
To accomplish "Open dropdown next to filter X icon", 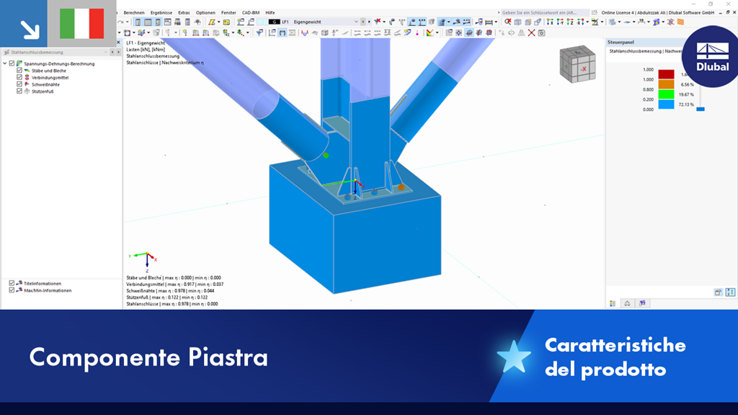I will (384, 22).
